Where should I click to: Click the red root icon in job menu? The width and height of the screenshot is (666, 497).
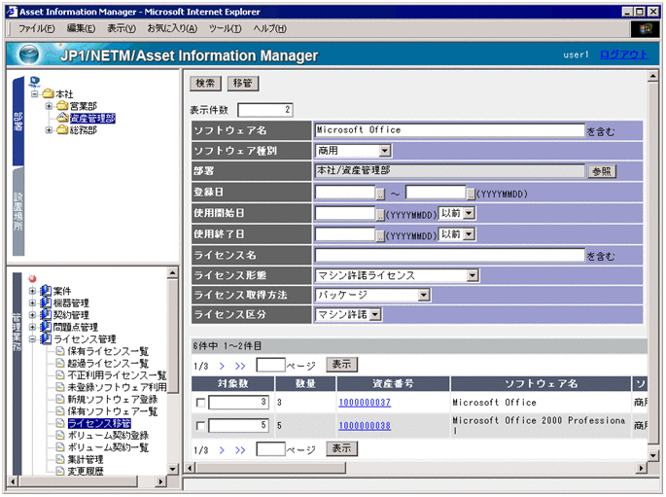32,279
